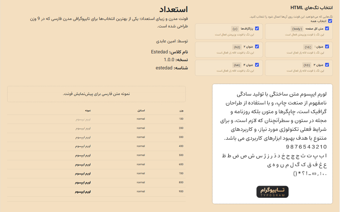Click the 'normal' style cell in row 100
This screenshot has width=340, height=212.
[141, 119]
